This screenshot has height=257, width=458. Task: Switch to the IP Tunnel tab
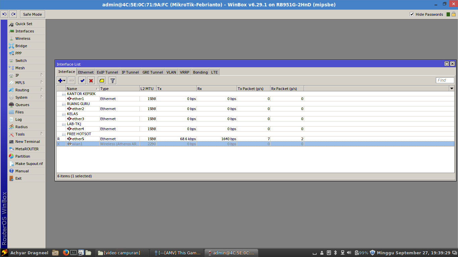[130, 72]
